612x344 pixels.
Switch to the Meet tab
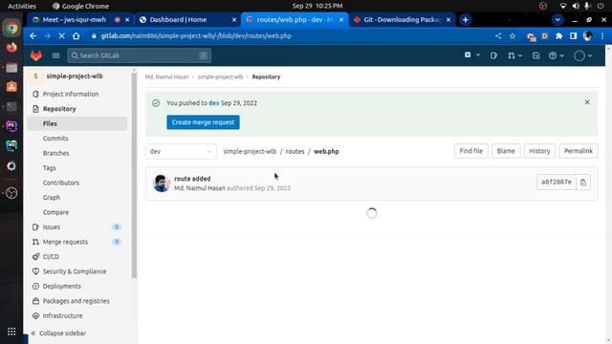click(80, 20)
